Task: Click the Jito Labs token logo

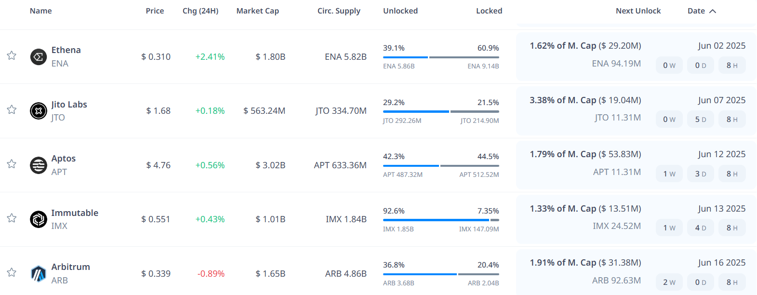Action: click(39, 111)
